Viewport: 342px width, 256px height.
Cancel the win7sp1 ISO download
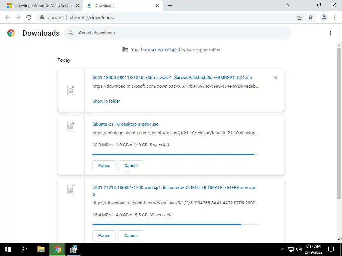pyautogui.click(x=131, y=236)
